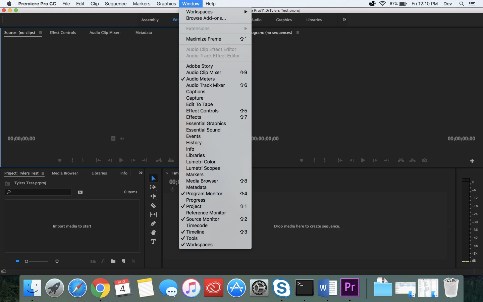Click Source Monitor Add Marker icon
The height and width of the screenshot is (302, 483).
(60, 160)
